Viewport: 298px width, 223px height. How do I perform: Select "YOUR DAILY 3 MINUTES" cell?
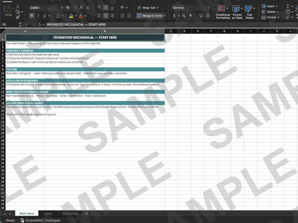pos(85,51)
